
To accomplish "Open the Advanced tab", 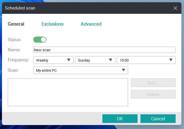I will [x=91, y=24].
